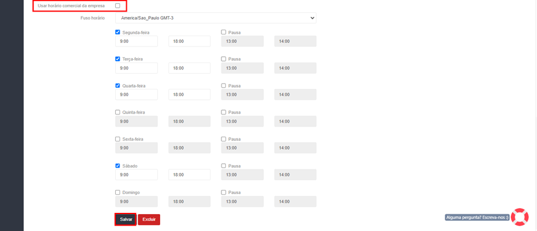Click Quinta-feira disabled end time 18:00 field

pos(189,121)
